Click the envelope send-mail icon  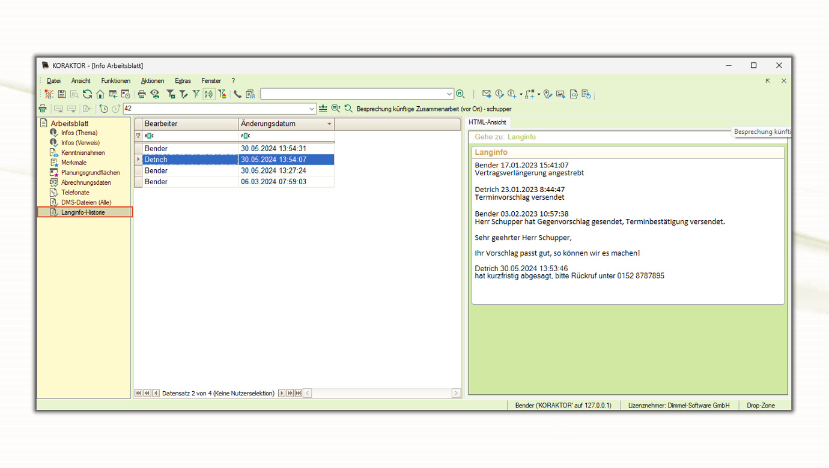(x=487, y=94)
